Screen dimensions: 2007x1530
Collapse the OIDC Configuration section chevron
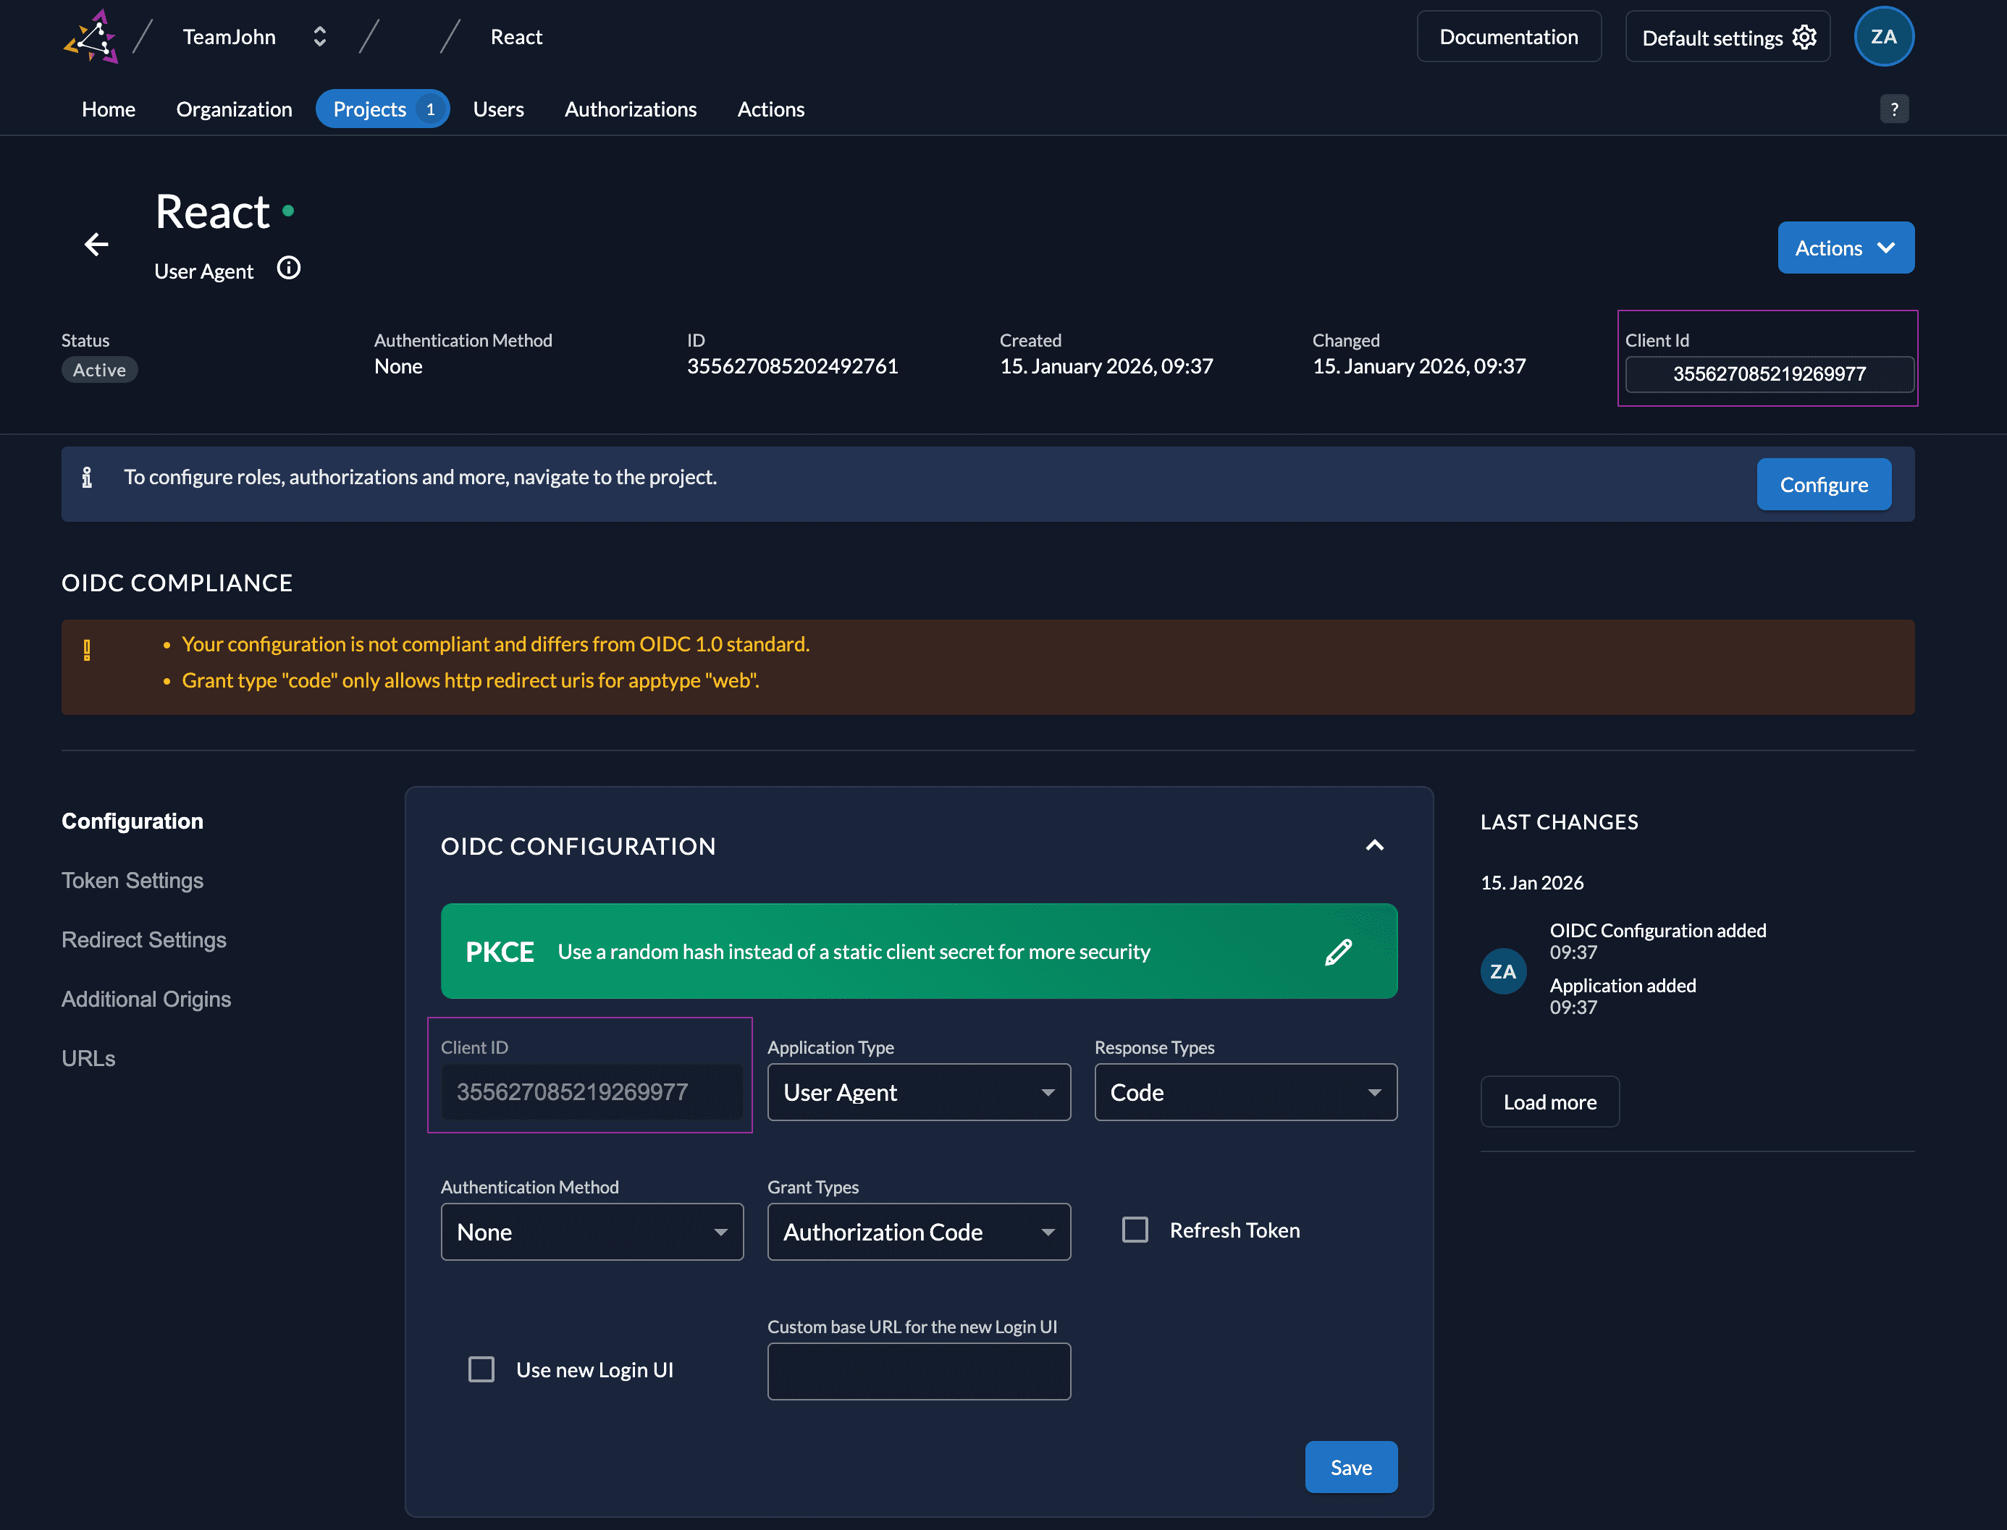[x=1375, y=846]
